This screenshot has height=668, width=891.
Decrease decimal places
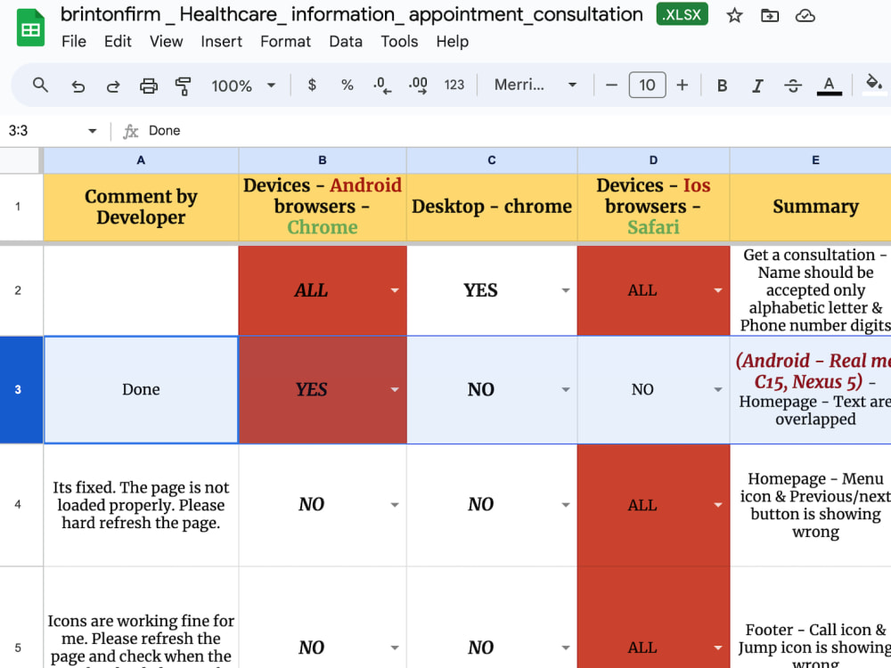[382, 86]
